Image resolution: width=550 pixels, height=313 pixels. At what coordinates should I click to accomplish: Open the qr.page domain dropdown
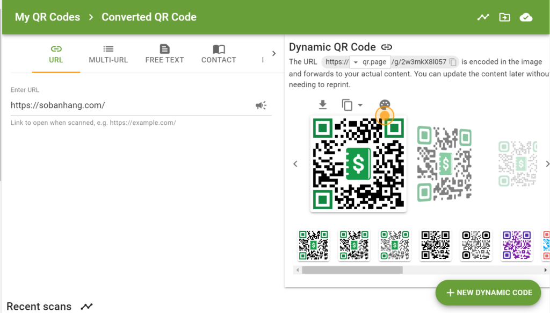pos(370,62)
